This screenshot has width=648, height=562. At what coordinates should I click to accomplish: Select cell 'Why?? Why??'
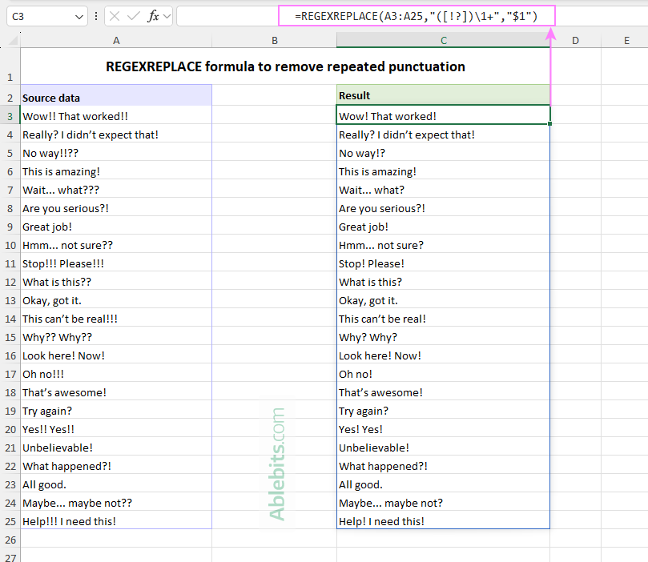[x=116, y=337]
